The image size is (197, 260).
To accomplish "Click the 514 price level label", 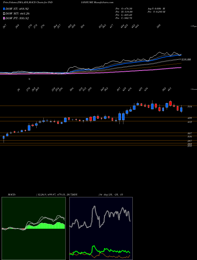I will click(190, 107).
